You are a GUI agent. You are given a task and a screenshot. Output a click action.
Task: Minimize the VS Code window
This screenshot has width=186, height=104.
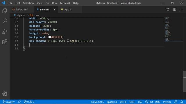point(163,3)
